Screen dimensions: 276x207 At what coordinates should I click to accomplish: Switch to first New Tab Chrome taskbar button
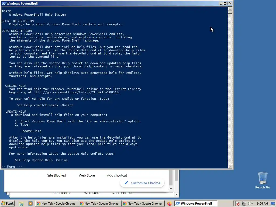pos(56,203)
